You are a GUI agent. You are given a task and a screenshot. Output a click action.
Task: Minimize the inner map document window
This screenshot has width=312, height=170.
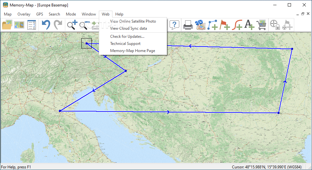pos(297,14)
